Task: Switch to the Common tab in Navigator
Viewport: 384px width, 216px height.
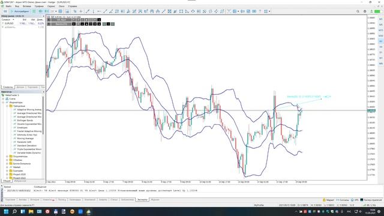Action: (x=7, y=181)
